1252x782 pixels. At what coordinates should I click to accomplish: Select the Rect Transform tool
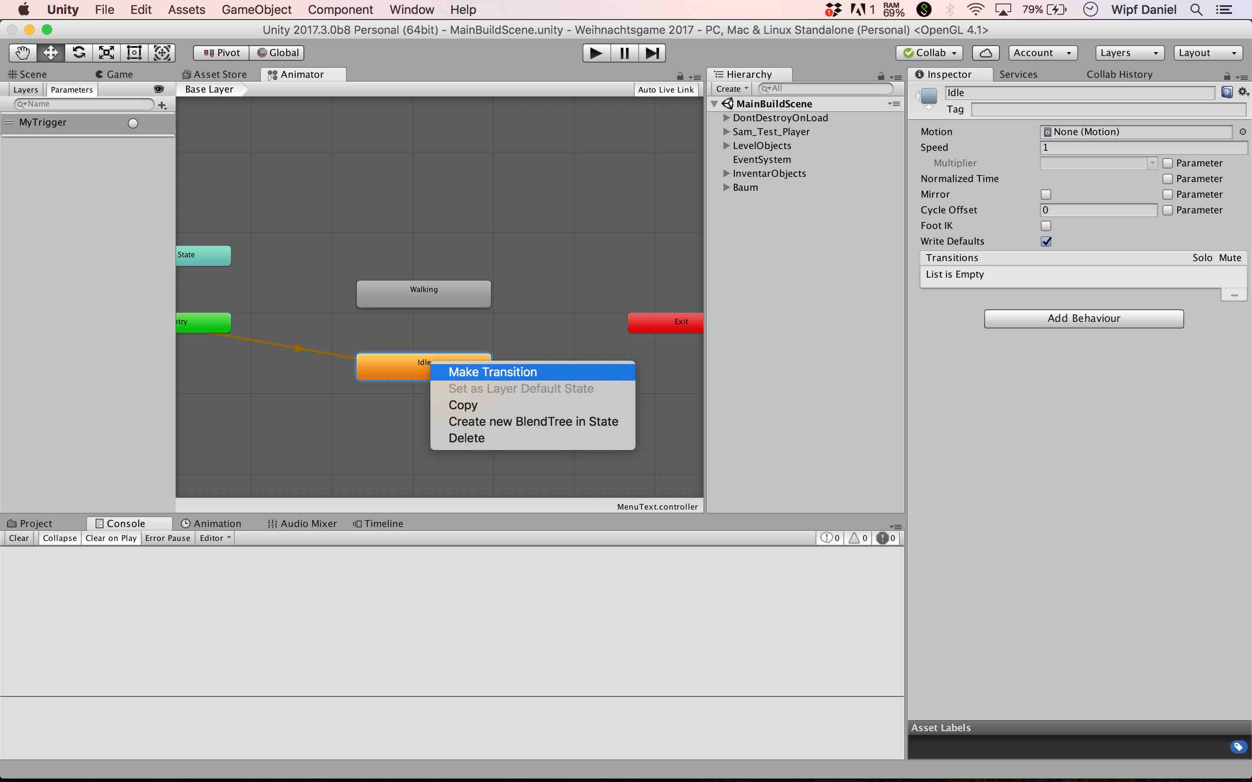(134, 52)
